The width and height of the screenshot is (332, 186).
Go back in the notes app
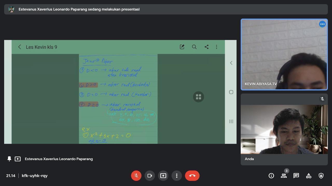pos(19,47)
